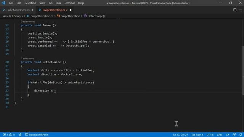The image size is (244, 137).
Task: Place cursor after 'direction.x =' on line 27
Action: tap(56, 91)
